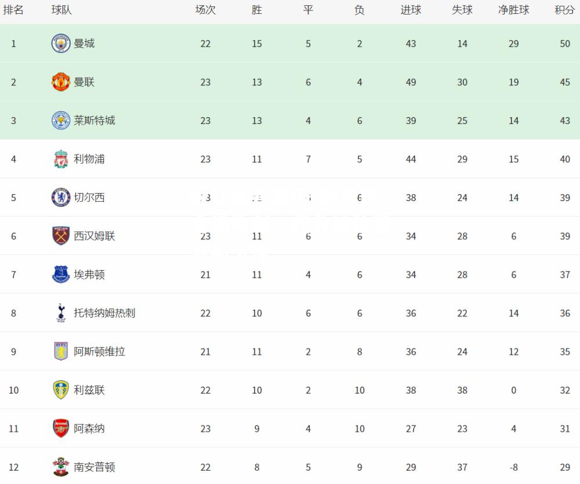Sort table by 积分 column header
Image resolution: width=580 pixels, height=484 pixels.
point(564,10)
